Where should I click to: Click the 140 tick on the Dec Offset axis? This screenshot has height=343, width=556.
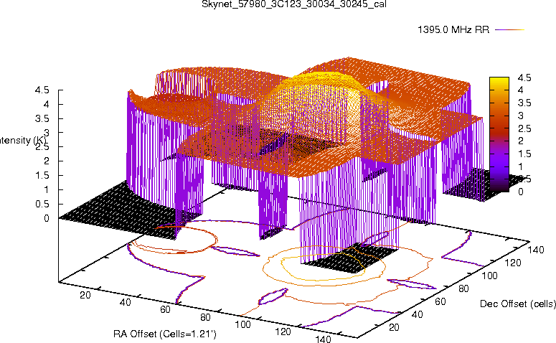pos(535,250)
